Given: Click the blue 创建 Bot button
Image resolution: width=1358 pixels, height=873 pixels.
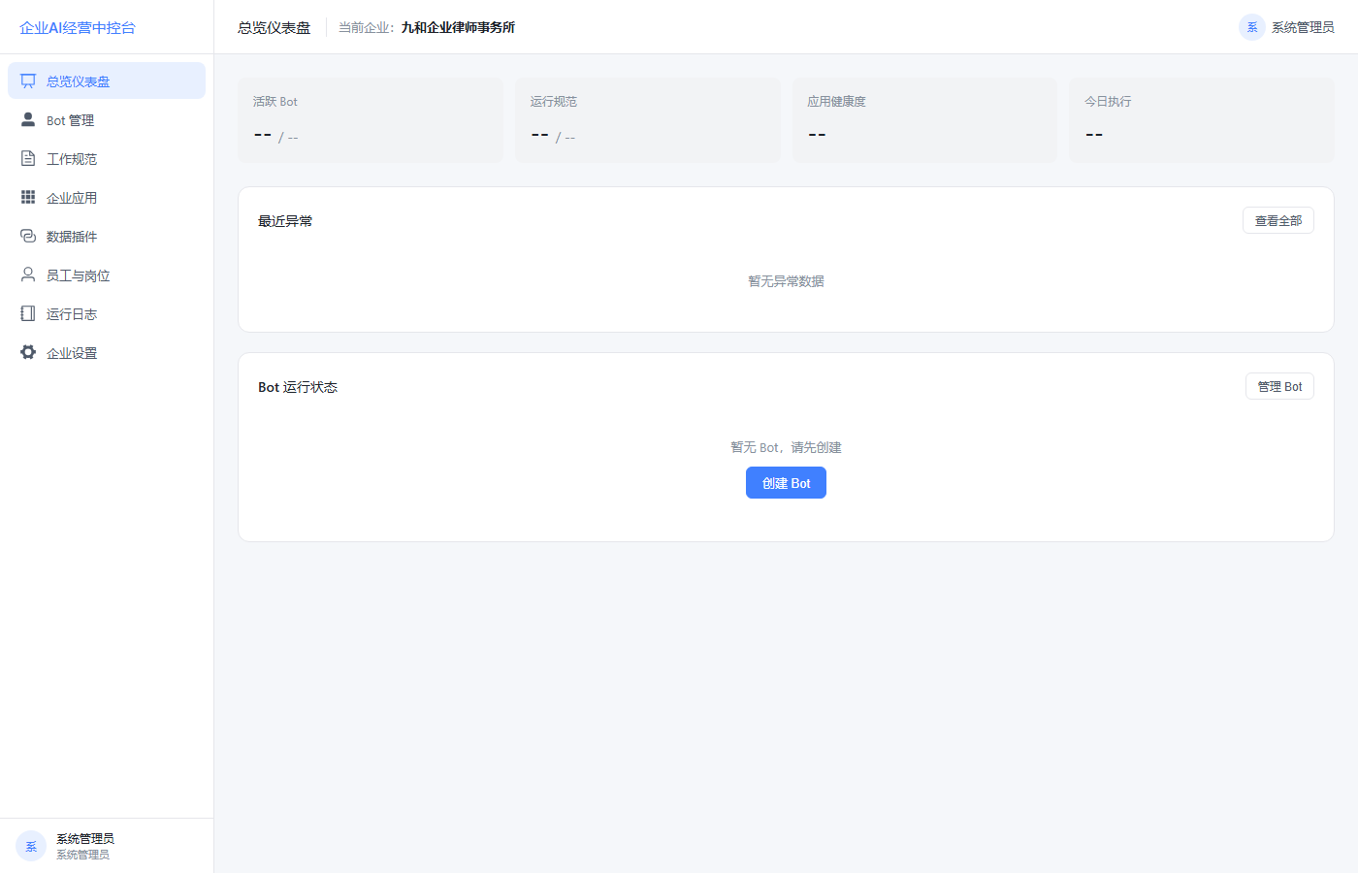Looking at the screenshot, I should (x=786, y=483).
